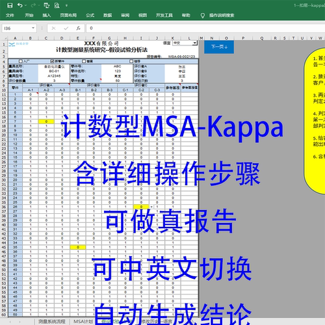Open the undo history dropdown arrow
The height and width of the screenshot is (325, 325).
(x=26, y=5)
